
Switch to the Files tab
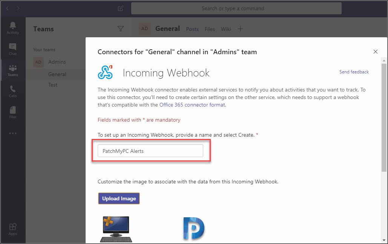pos(210,29)
